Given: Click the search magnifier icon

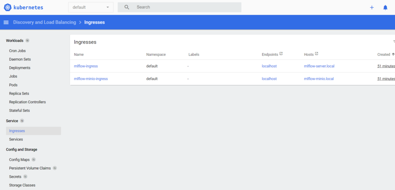Looking at the screenshot, I should 127,7.
